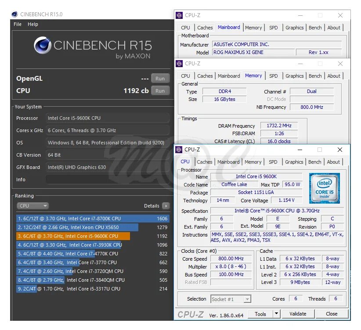Click the CPU-Z Mainboard window title icon

pyautogui.click(x=179, y=15)
